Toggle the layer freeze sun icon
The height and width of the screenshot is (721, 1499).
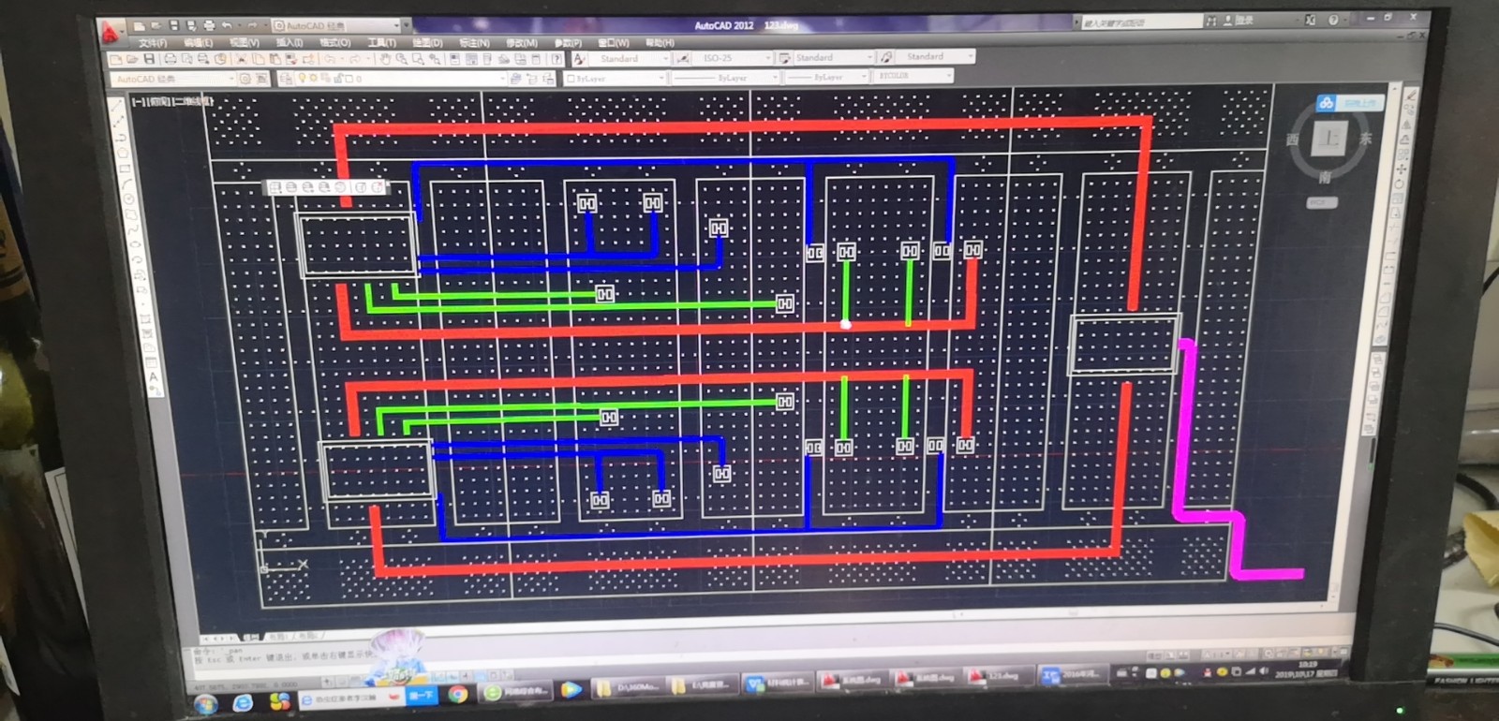313,79
